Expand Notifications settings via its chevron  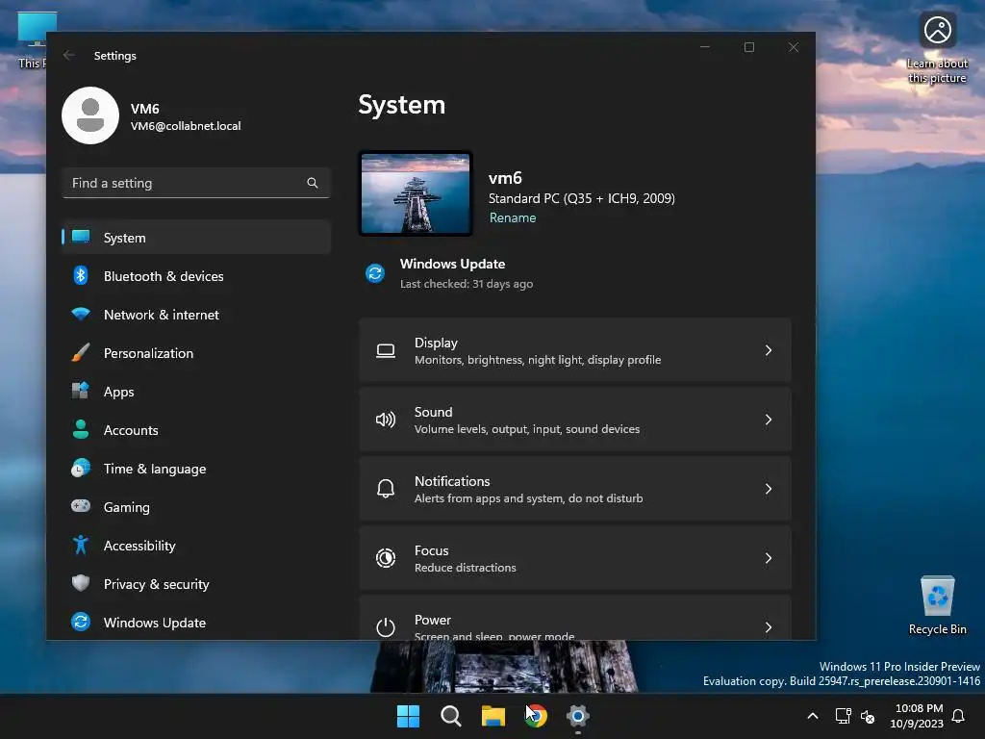[769, 489]
